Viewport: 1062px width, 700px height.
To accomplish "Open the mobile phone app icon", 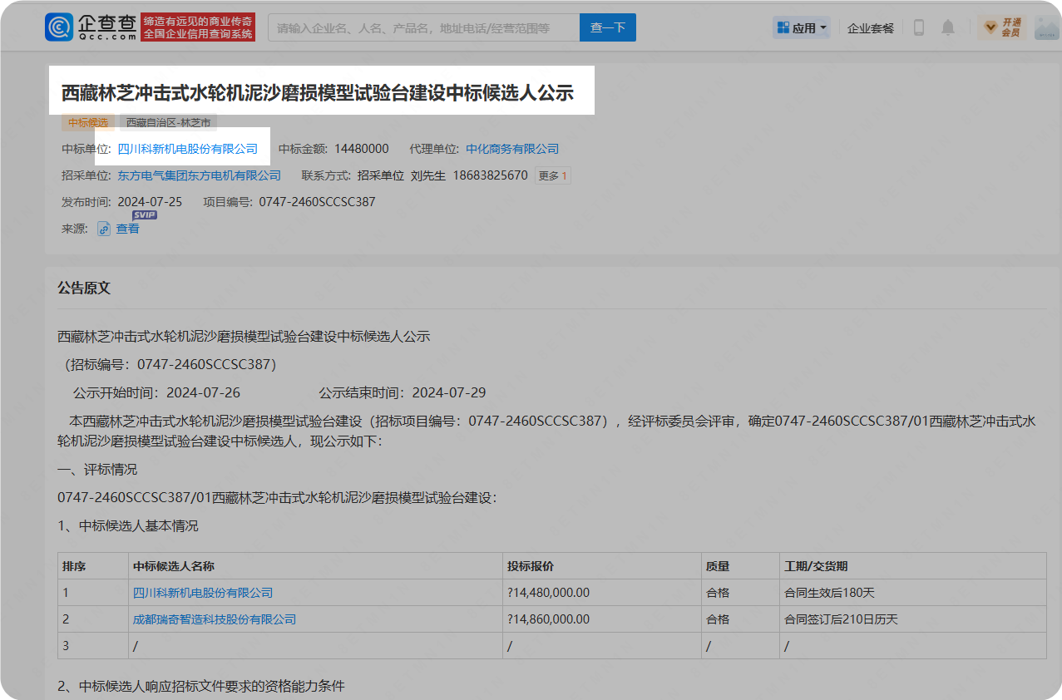I will coord(919,27).
